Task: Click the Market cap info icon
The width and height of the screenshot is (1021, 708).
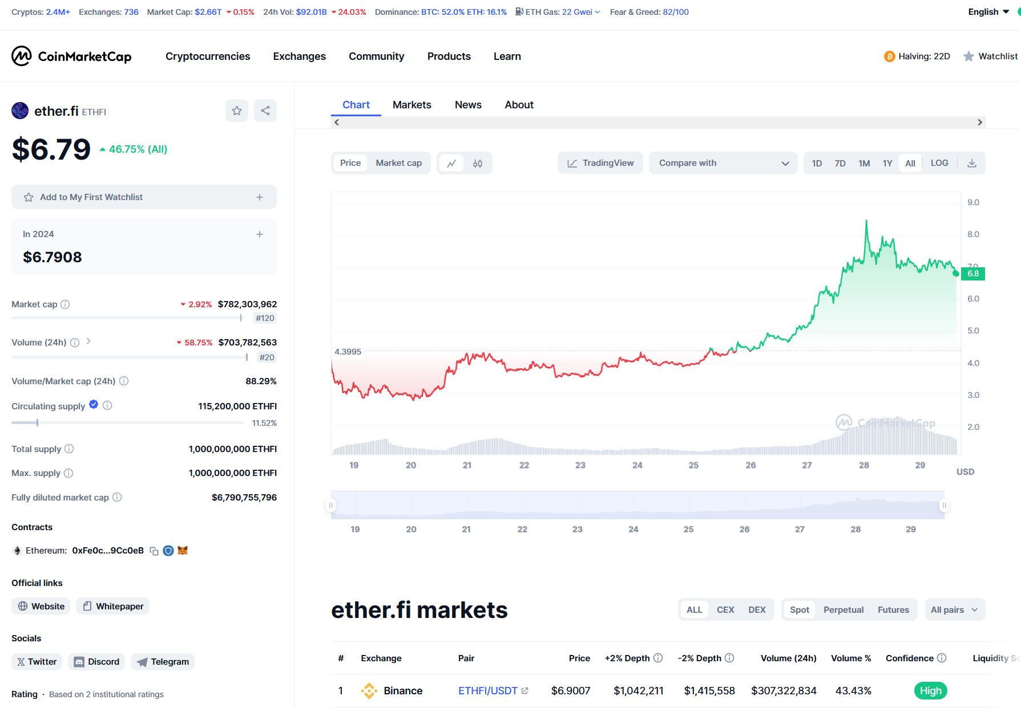Action: [65, 304]
